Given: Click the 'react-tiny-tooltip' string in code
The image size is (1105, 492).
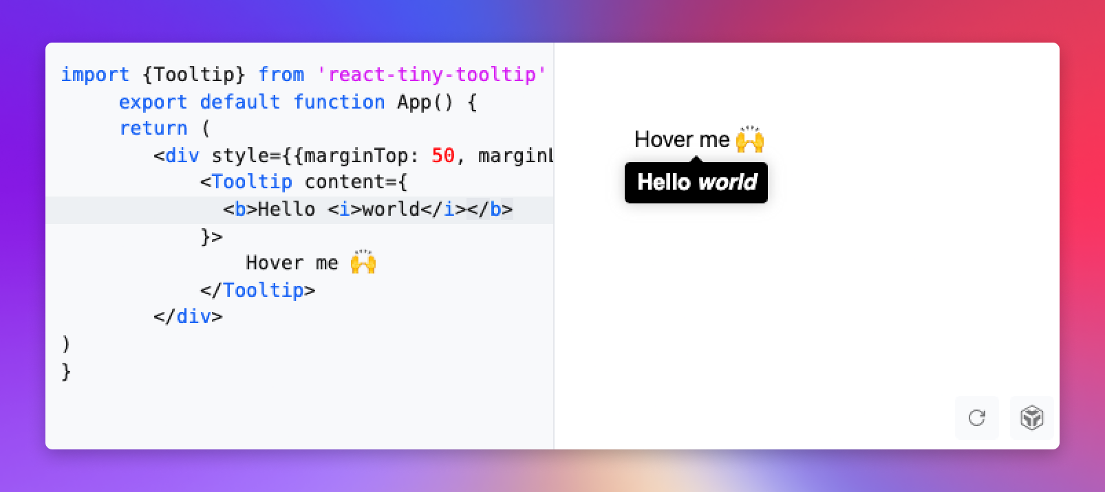Looking at the screenshot, I should coord(431,74).
